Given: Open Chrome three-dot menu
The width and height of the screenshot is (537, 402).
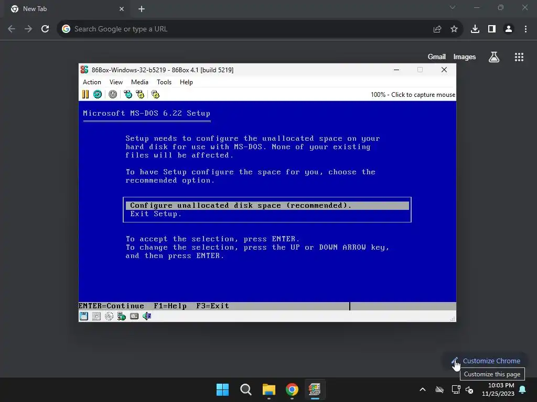Looking at the screenshot, I should (525, 29).
